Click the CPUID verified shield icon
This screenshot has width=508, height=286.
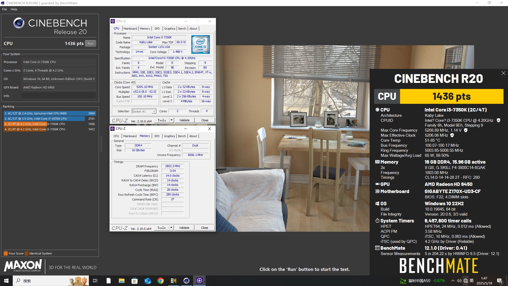[x=498, y=120]
